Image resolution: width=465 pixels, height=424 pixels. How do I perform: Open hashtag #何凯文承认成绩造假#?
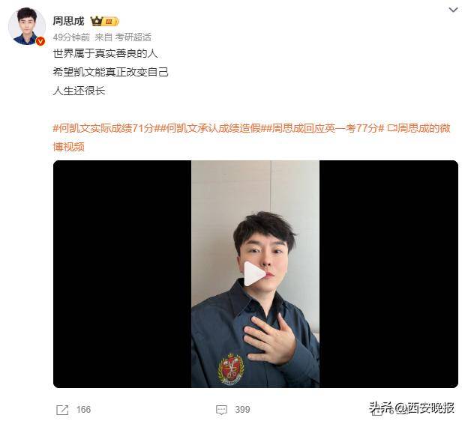point(213,128)
